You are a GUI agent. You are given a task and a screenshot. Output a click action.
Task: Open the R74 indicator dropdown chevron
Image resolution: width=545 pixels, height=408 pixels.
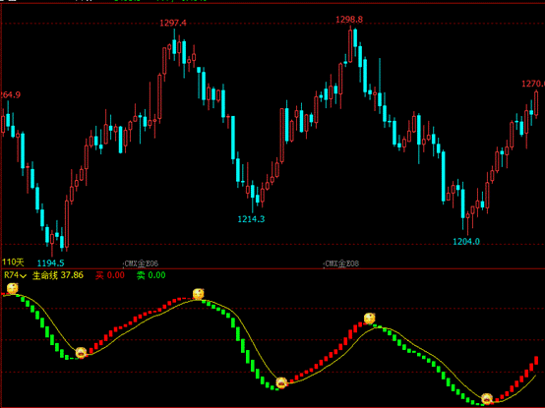coord(23,276)
